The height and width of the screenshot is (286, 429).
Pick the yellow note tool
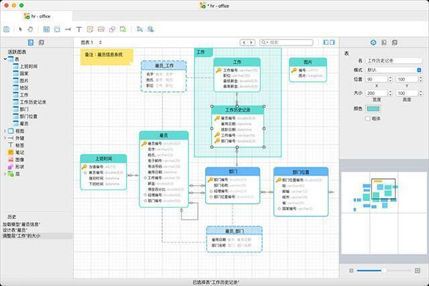[x=90, y=29]
